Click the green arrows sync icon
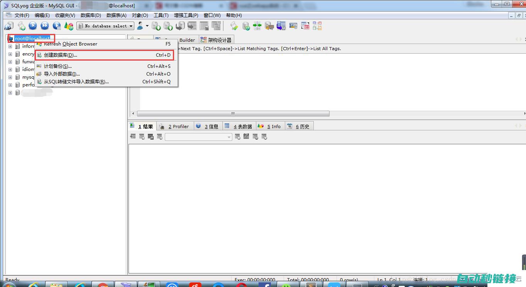Image resolution: width=526 pixels, height=287 pixels. (x=257, y=26)
